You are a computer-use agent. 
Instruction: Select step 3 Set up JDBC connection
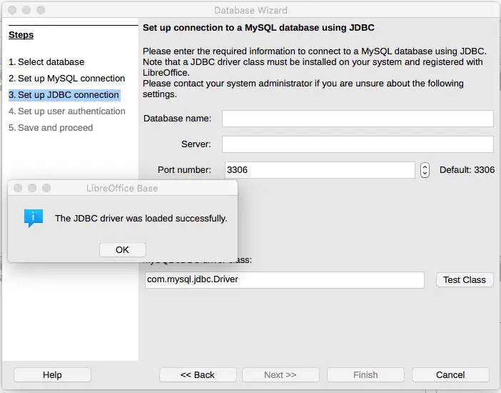64,95
